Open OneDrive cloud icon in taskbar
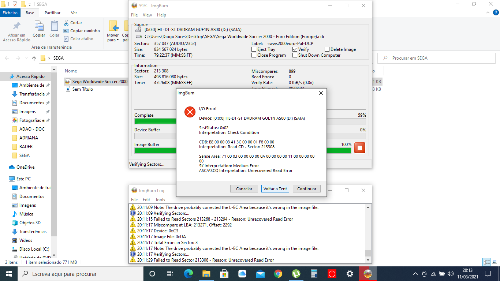 242,274
